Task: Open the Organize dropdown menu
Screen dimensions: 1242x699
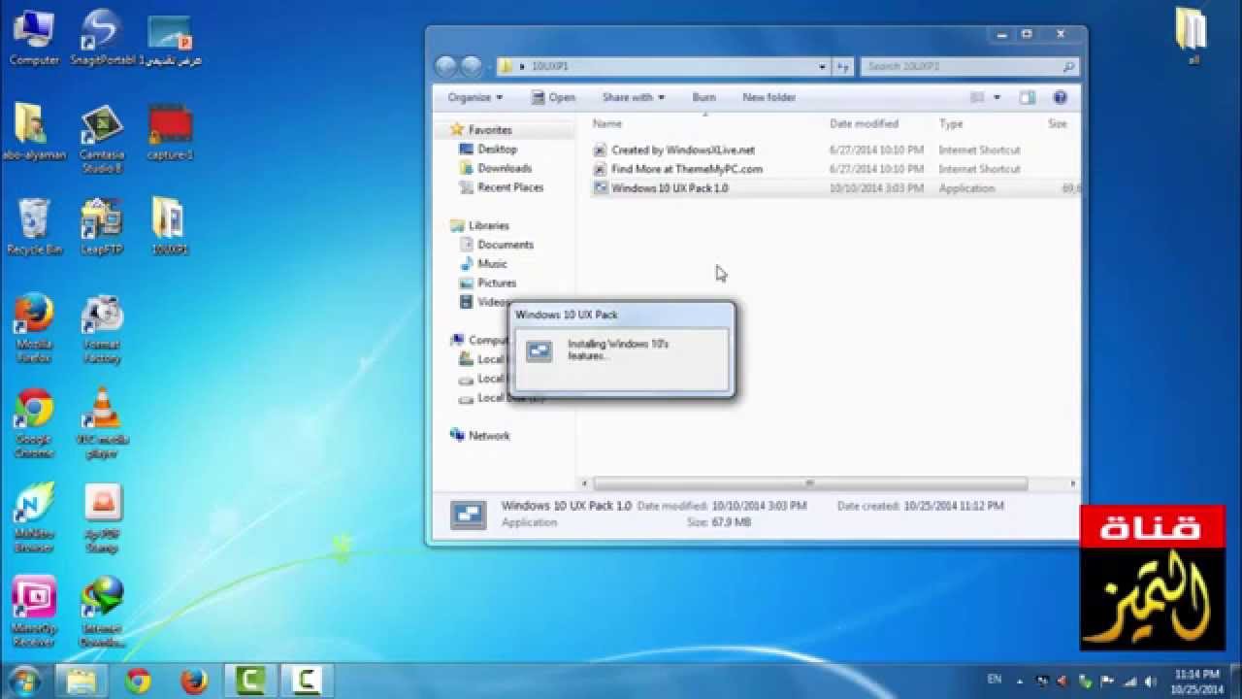Action: pos(474,97)
